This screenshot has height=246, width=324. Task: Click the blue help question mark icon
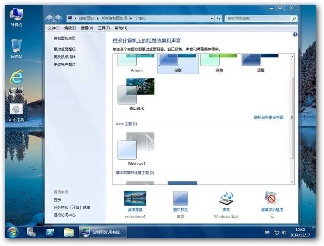tap(295, 35)
